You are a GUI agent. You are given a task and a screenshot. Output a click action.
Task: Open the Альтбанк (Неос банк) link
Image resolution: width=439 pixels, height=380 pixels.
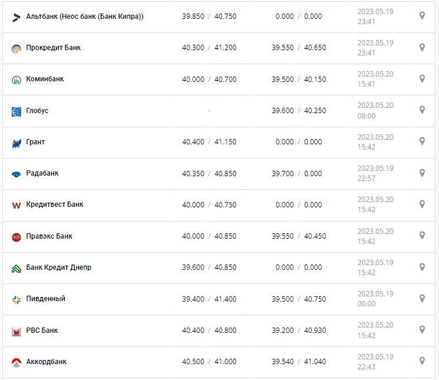pos(85,16)
